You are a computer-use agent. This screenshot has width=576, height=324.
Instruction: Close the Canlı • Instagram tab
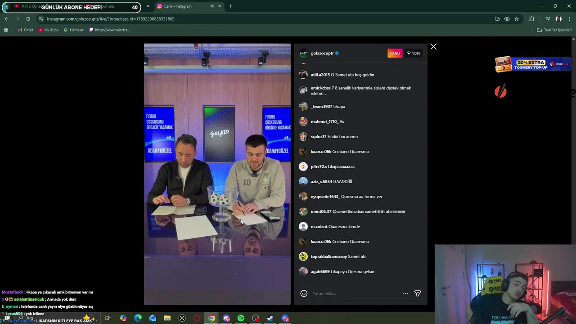coord(220,6)
